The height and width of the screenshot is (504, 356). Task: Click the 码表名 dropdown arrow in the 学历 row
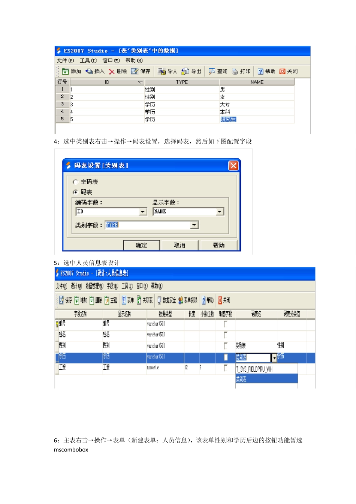pos(274,358)
